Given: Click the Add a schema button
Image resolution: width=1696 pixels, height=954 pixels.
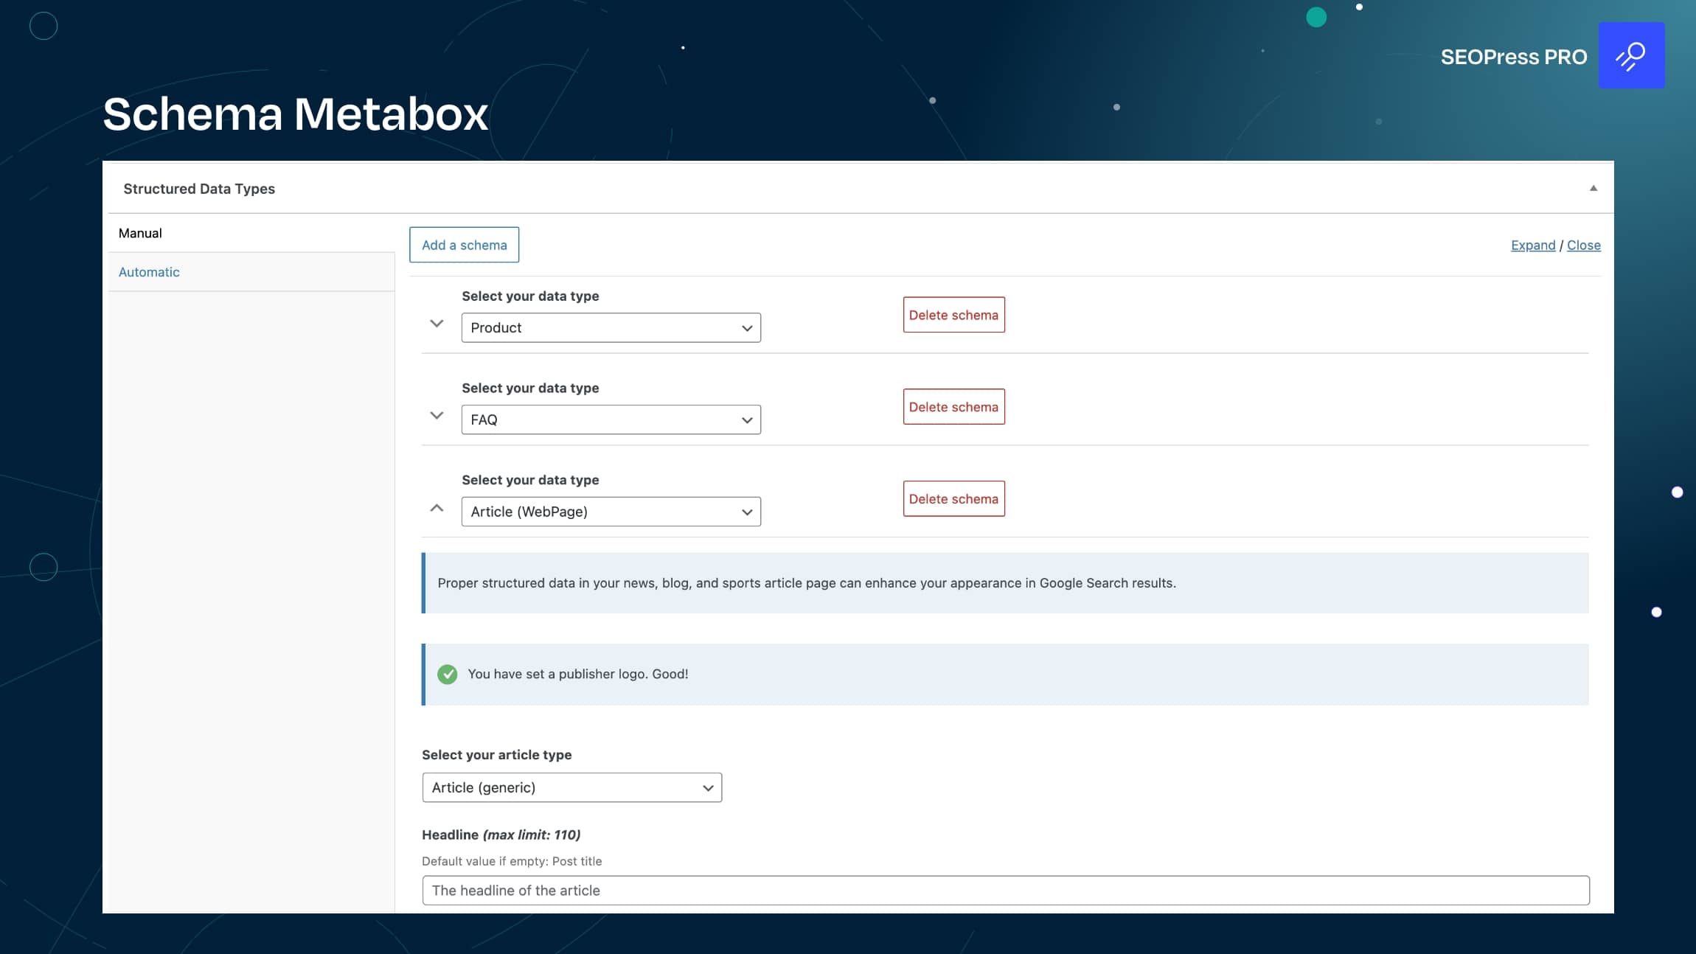Looking at the screenshot, I should click(464, 245).
